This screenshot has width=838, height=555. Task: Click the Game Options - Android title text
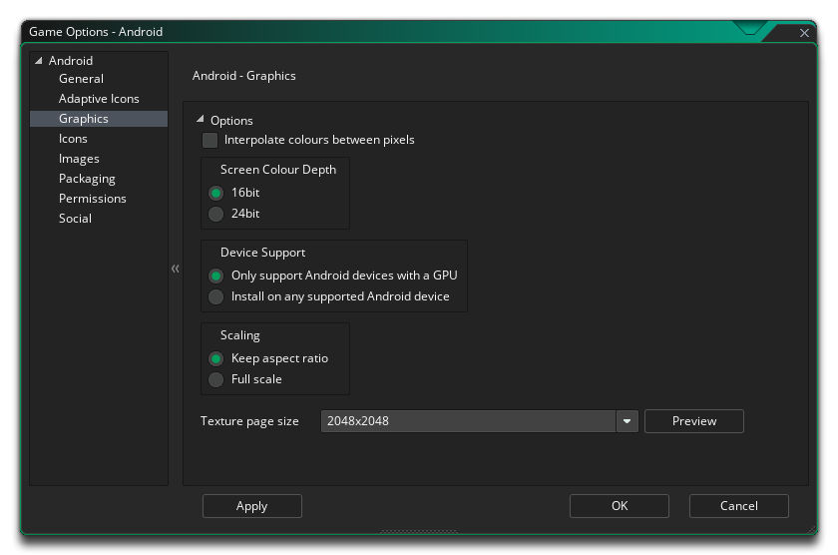[x=96, y=32]
